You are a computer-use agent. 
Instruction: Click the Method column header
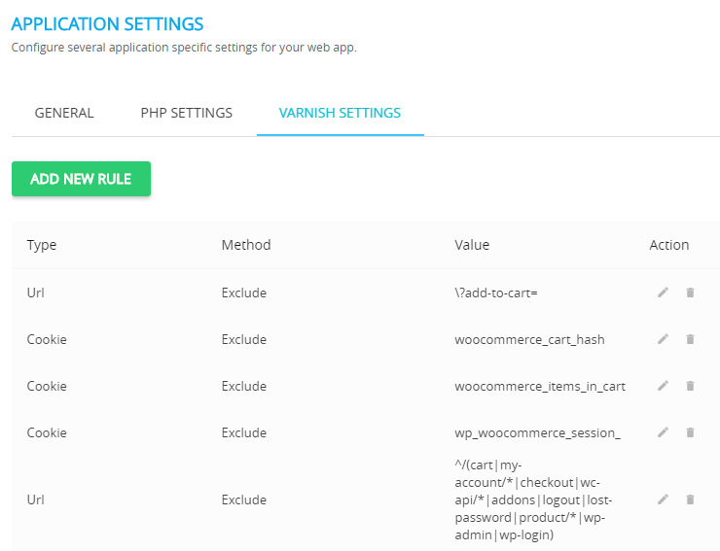[x=246, y=245]
